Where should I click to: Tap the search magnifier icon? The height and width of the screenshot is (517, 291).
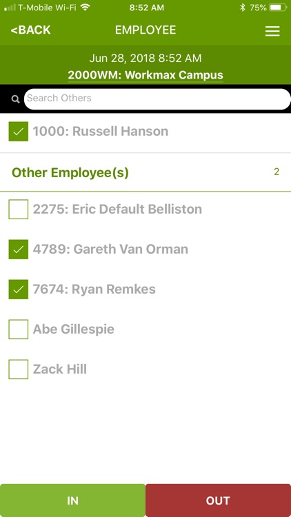(x=15, y=99)
